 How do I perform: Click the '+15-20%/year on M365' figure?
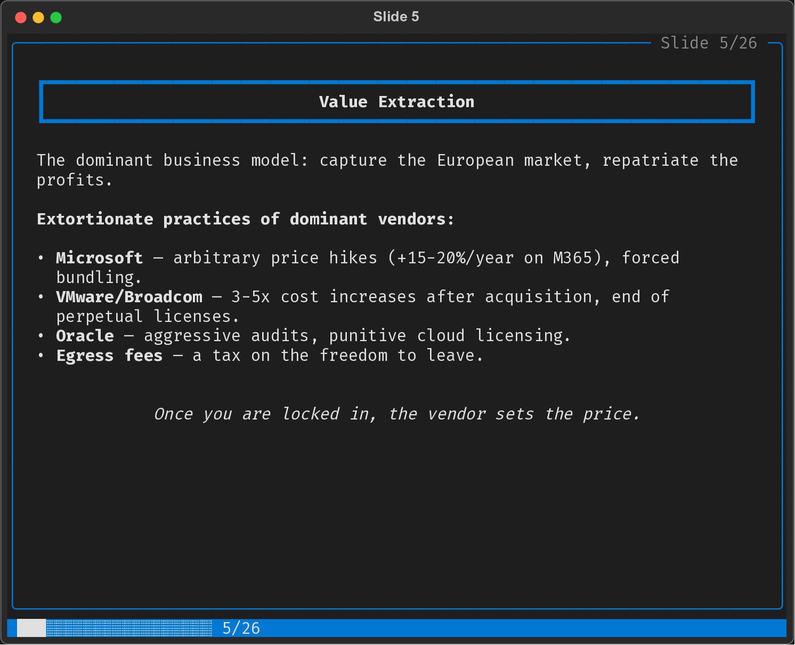(x=494, y=258)
